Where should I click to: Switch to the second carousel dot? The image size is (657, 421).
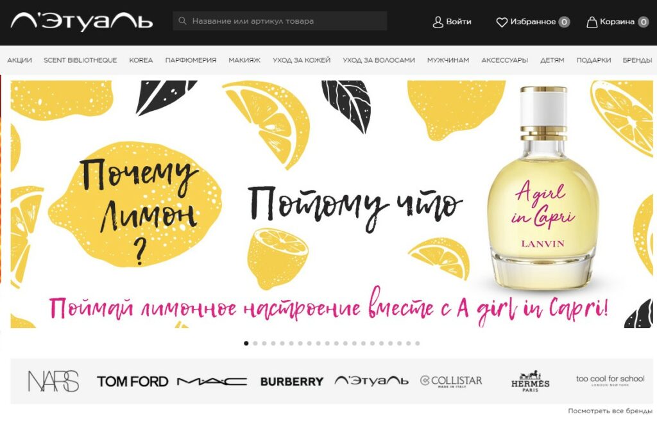(255, 343)
